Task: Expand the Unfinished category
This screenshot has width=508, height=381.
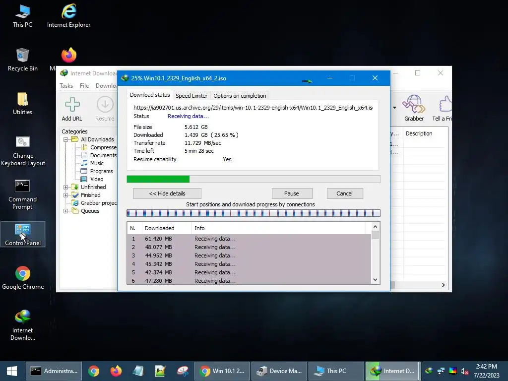Action: 66,187
